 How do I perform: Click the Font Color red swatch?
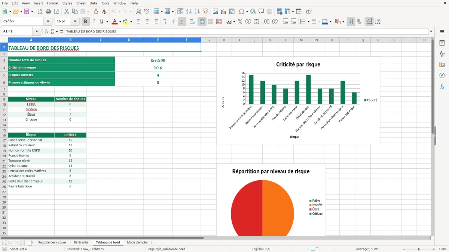point(114,22)
